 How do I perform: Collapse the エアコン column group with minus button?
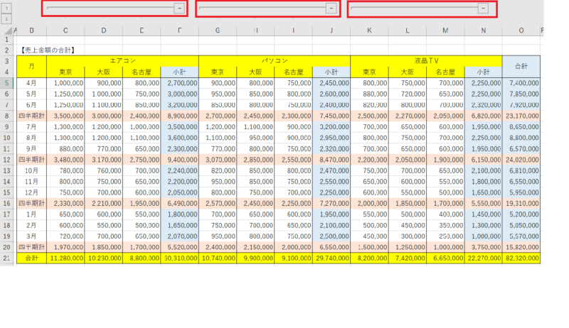(179, 9)
